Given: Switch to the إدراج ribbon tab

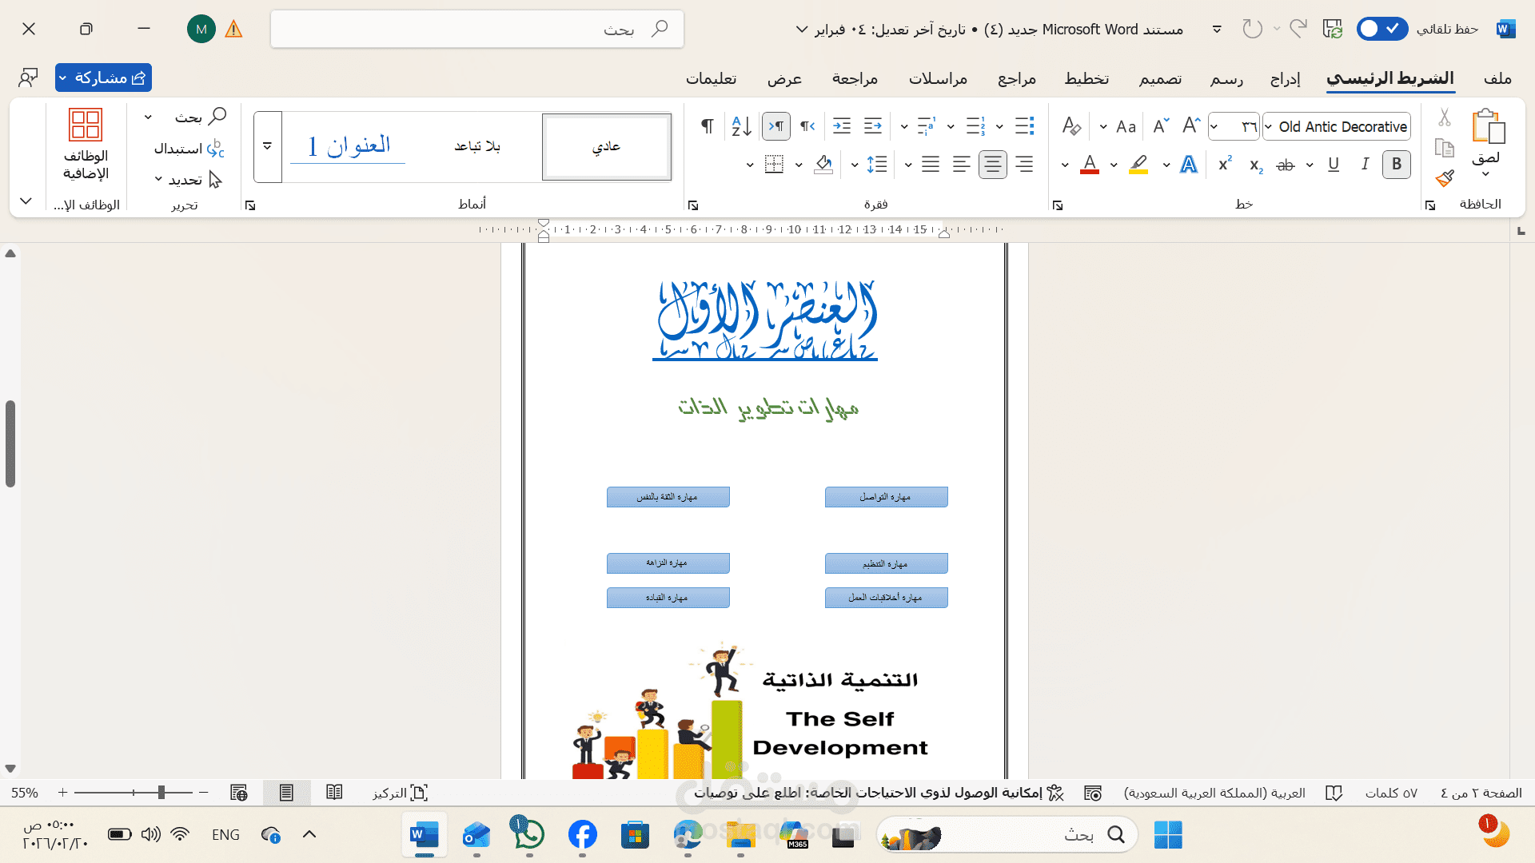Looking at the screenshot, I should coord(1286,78).
